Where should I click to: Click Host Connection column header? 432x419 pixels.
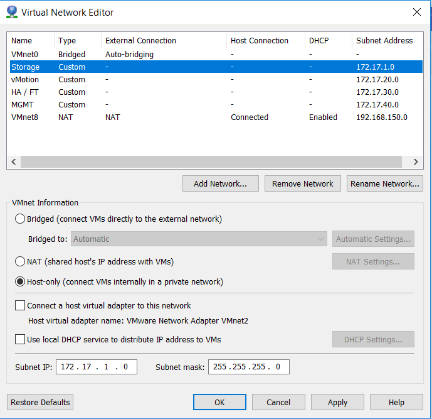pyautogui.click(x=266, y=41)
